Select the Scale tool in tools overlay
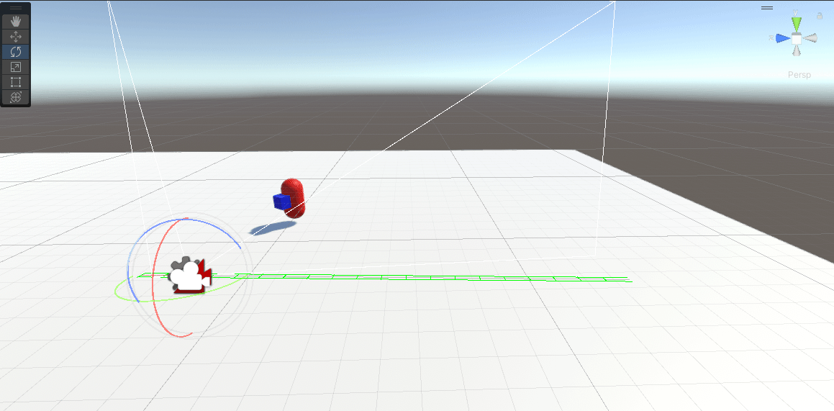The image size is (834, 411). coord(15,67)
